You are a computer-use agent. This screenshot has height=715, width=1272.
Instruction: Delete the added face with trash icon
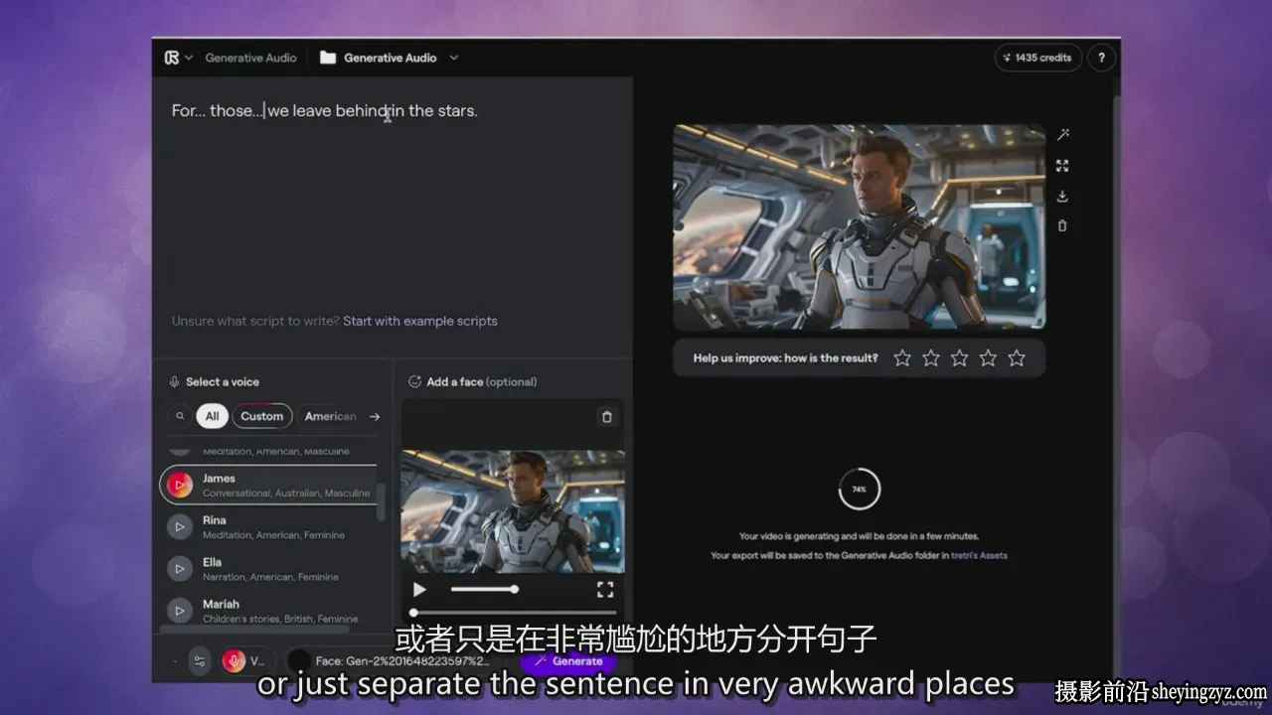point(607,417)
